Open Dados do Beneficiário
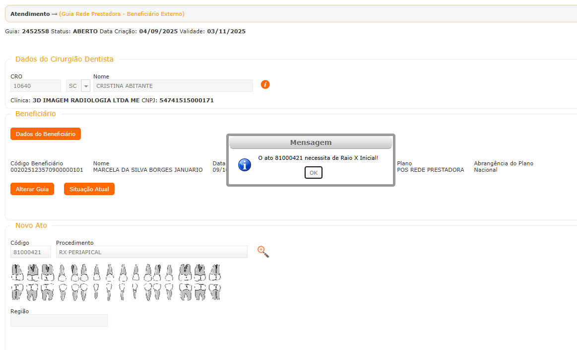577x350 pixels. click(46, 134)
